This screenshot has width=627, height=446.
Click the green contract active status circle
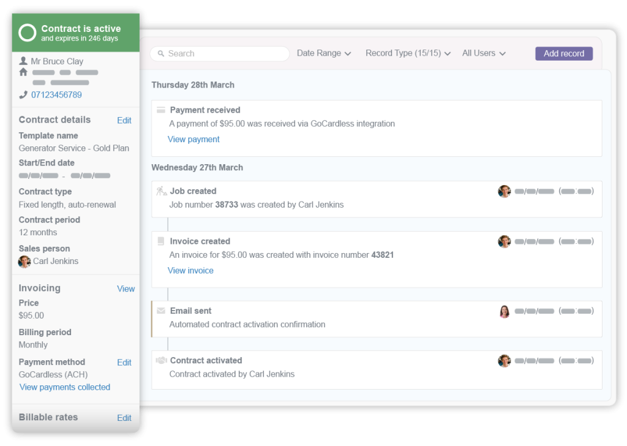tap(28, 33)
